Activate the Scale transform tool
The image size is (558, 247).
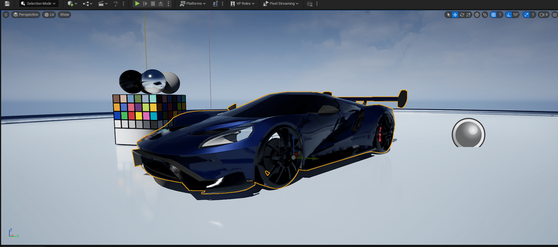pos(468,15)
